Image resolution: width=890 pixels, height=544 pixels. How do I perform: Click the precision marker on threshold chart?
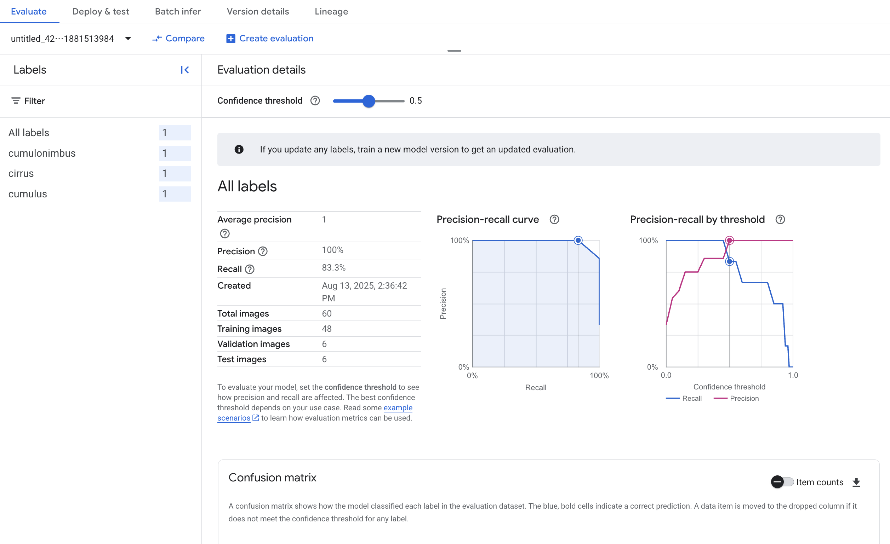click(x=729, y=241)
